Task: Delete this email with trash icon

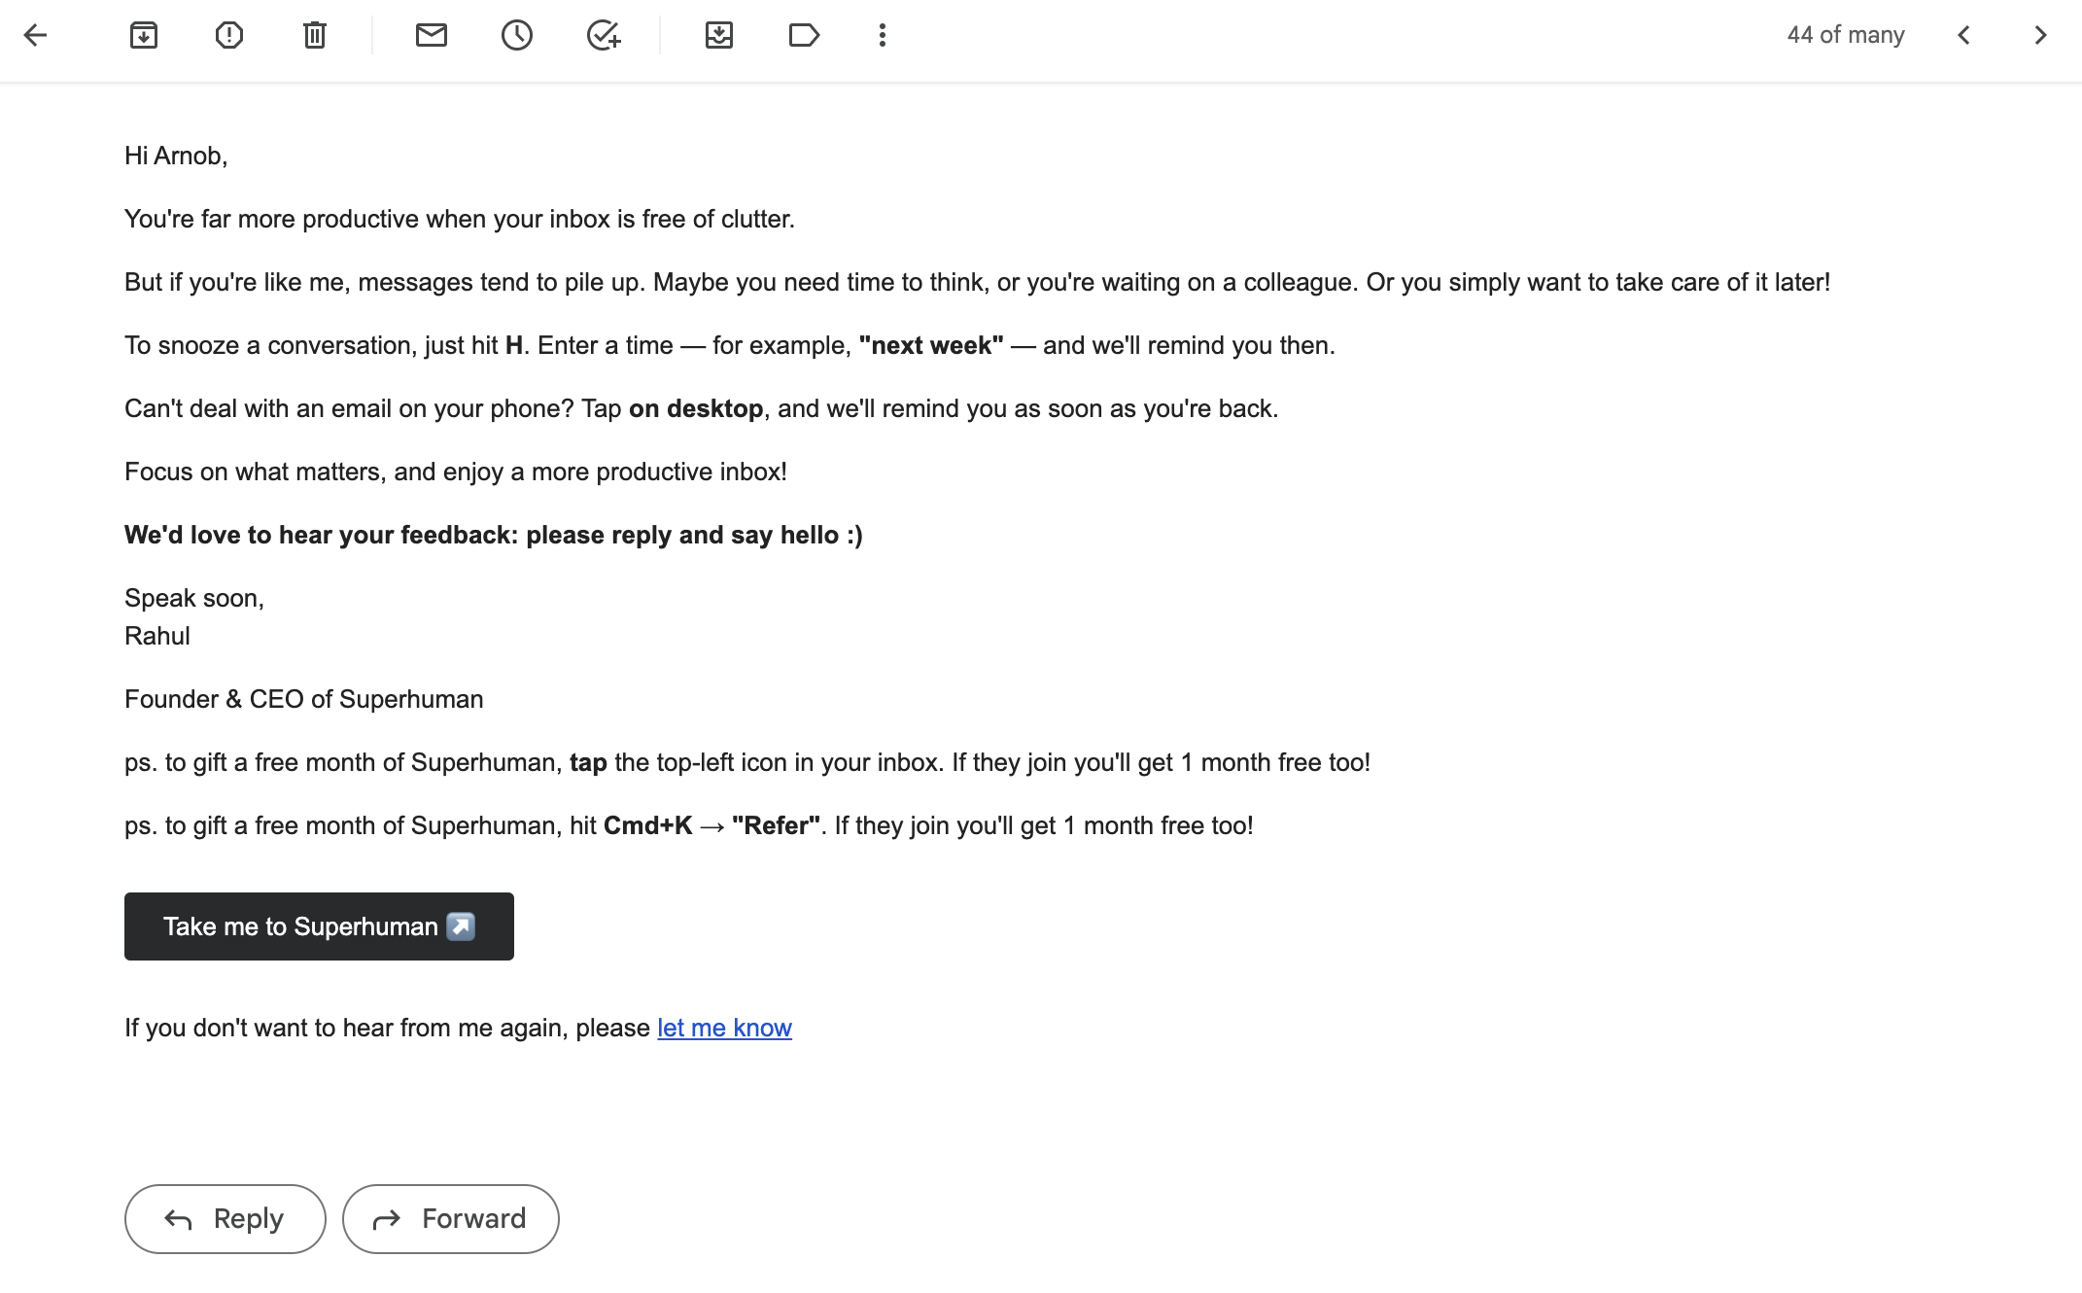Action: (315, 36)
